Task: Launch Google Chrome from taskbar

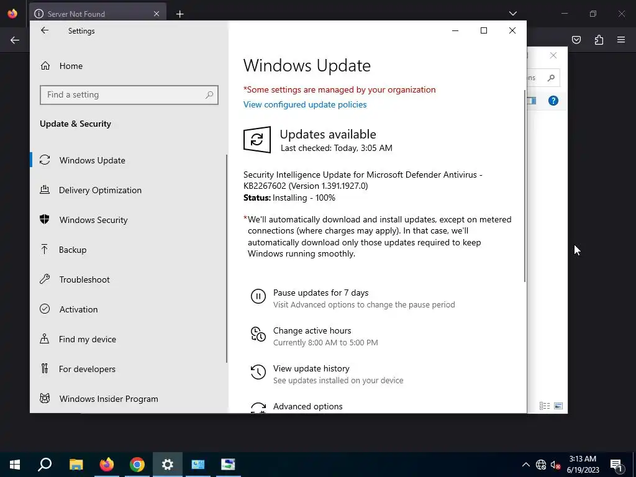Action: (x=137, y=465)
